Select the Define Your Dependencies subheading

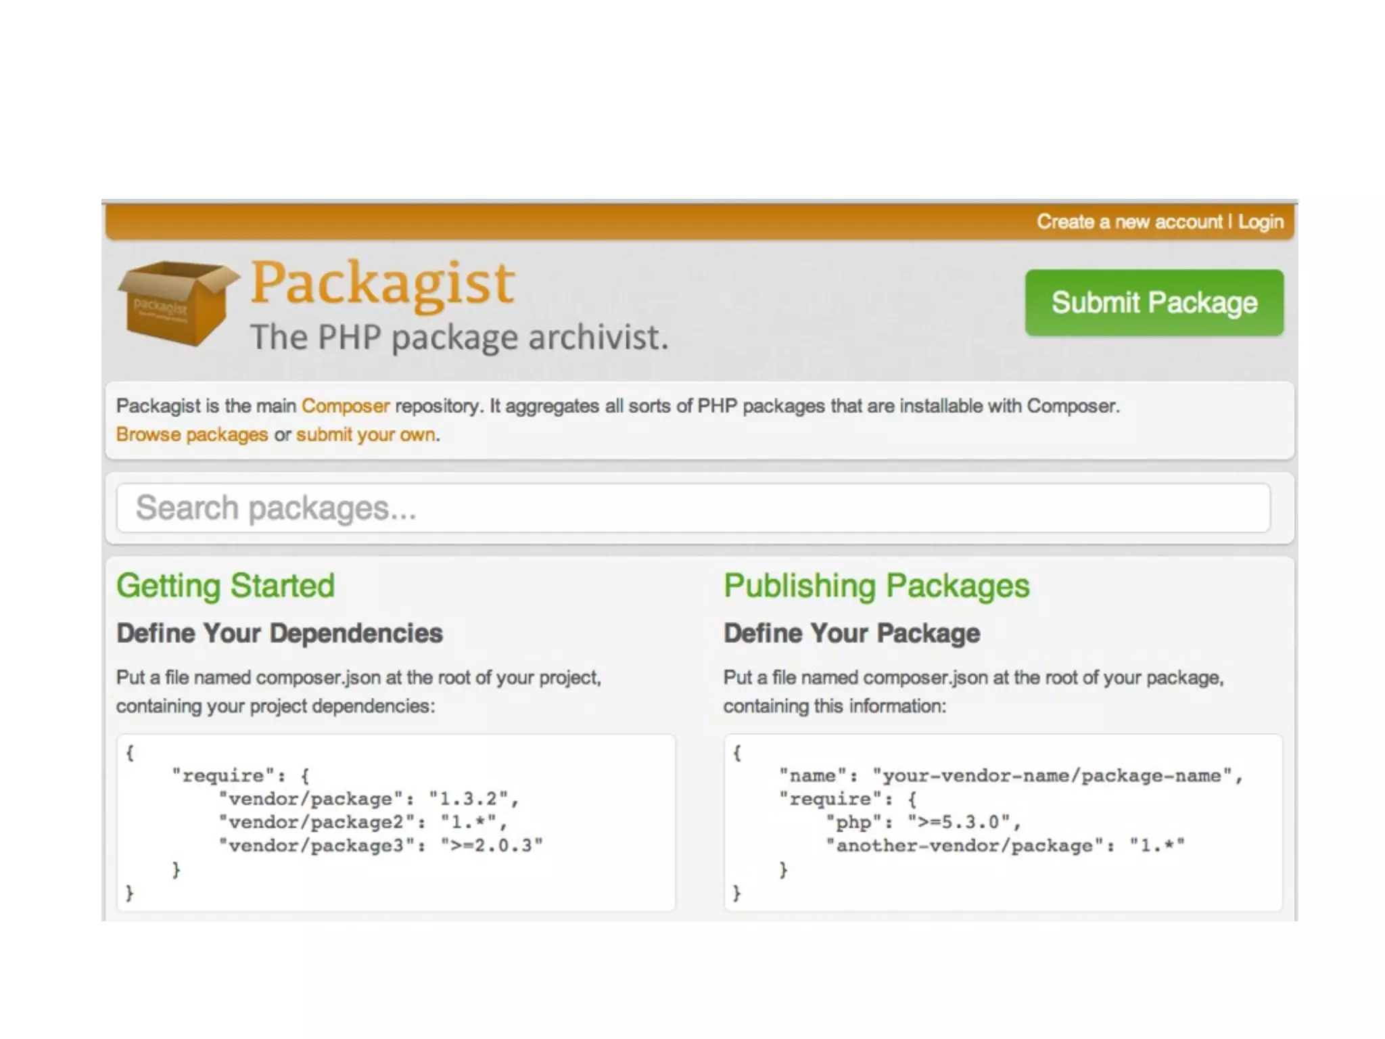click(x=279, y=633)
